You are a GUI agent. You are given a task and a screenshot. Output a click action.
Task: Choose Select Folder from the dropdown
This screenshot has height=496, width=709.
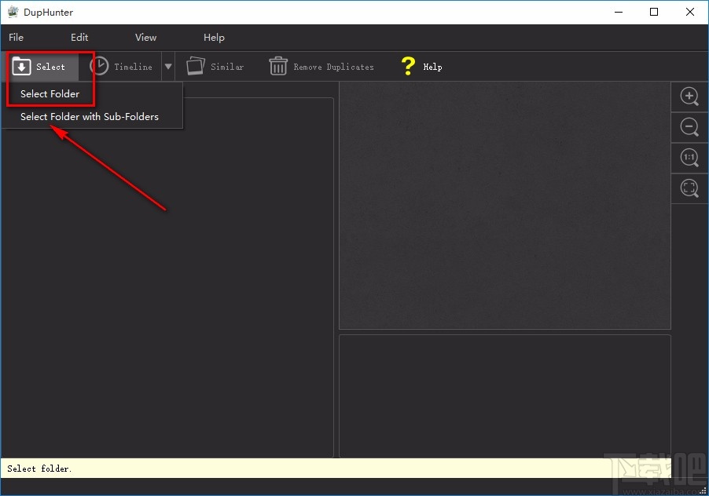50,94
